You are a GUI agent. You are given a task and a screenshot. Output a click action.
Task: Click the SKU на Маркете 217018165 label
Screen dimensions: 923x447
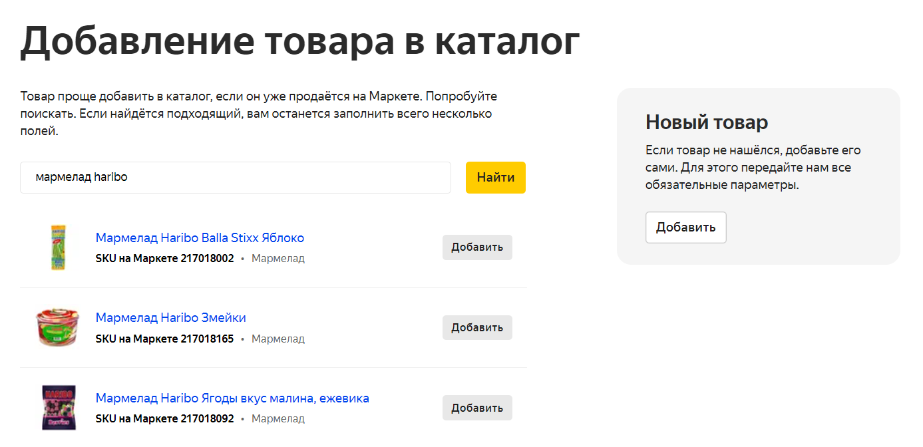(x=164, y=339)
